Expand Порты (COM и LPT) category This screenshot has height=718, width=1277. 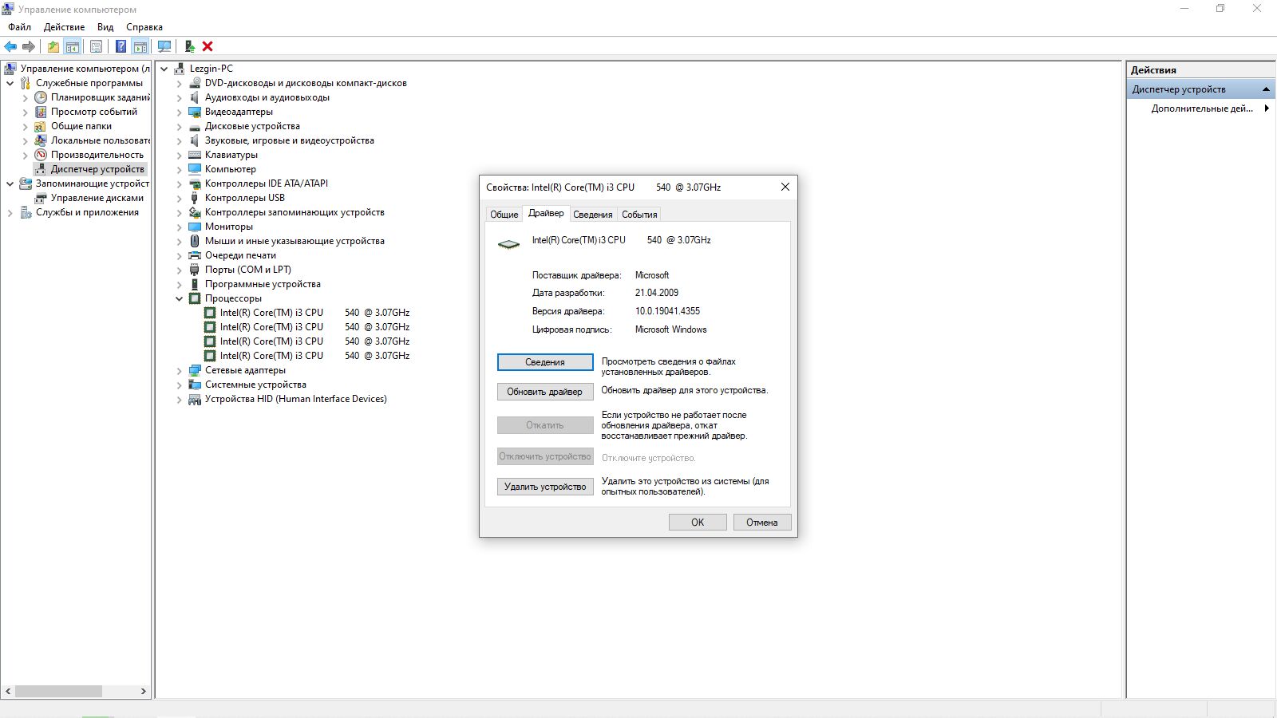[x=180, y=270]
